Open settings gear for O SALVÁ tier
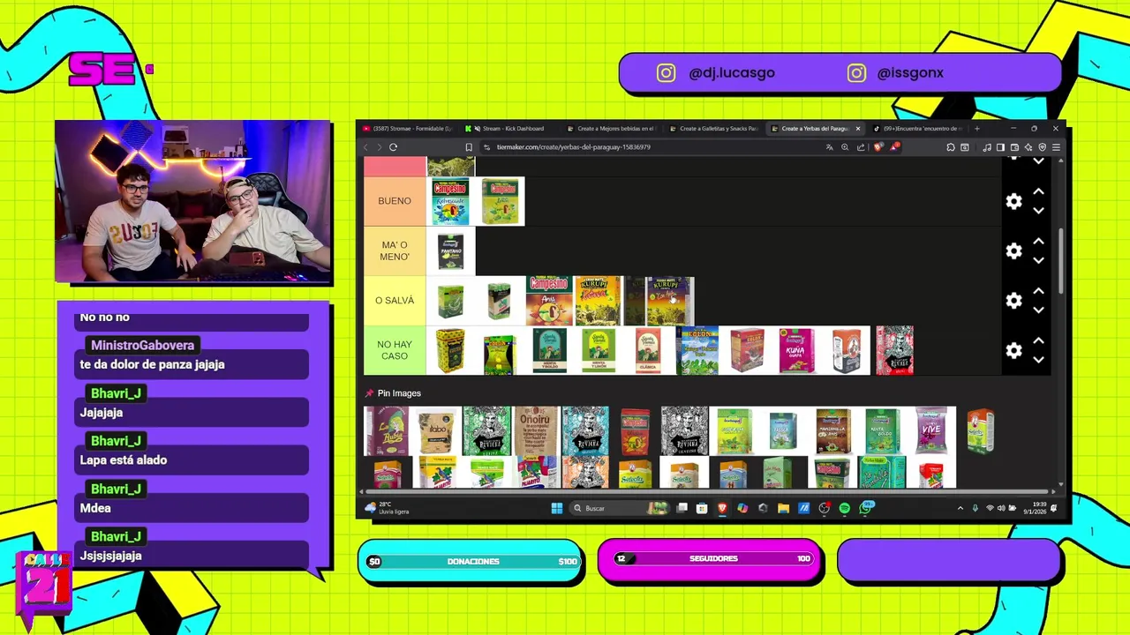The image size is (1130, 635). [1013, 301]
